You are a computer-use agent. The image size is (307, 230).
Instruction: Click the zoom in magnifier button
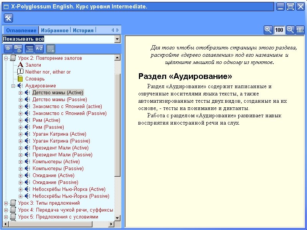(x=268, y=30)
